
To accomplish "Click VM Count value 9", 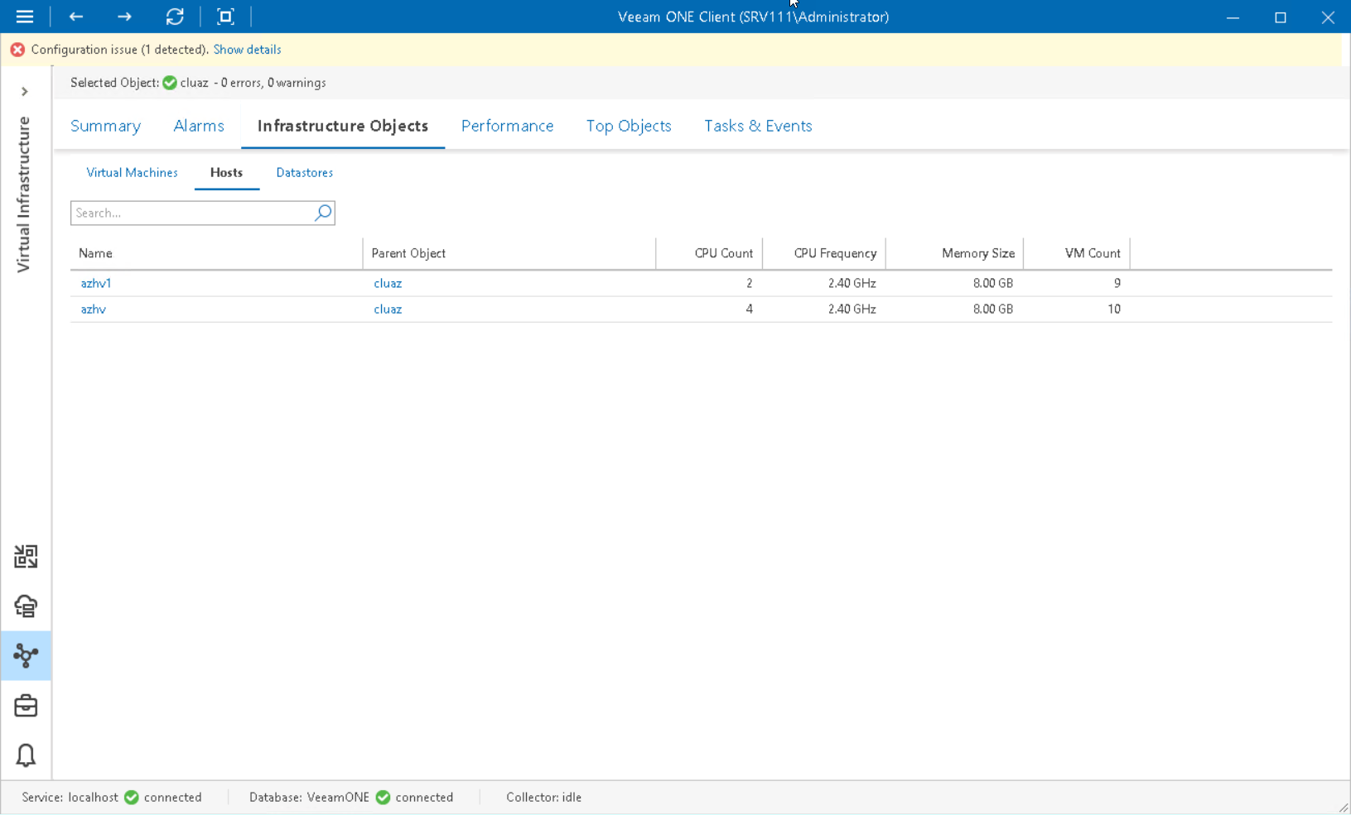I will pyautogui.click(x=1117, y=283).
